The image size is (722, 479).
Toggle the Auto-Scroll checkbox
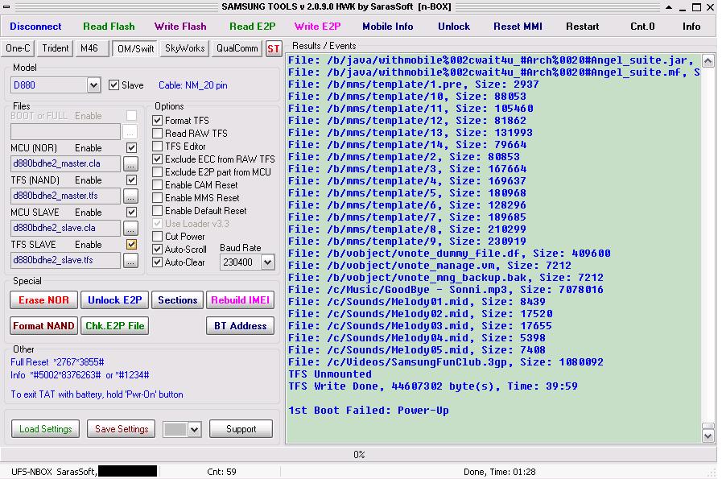(158, 250)
